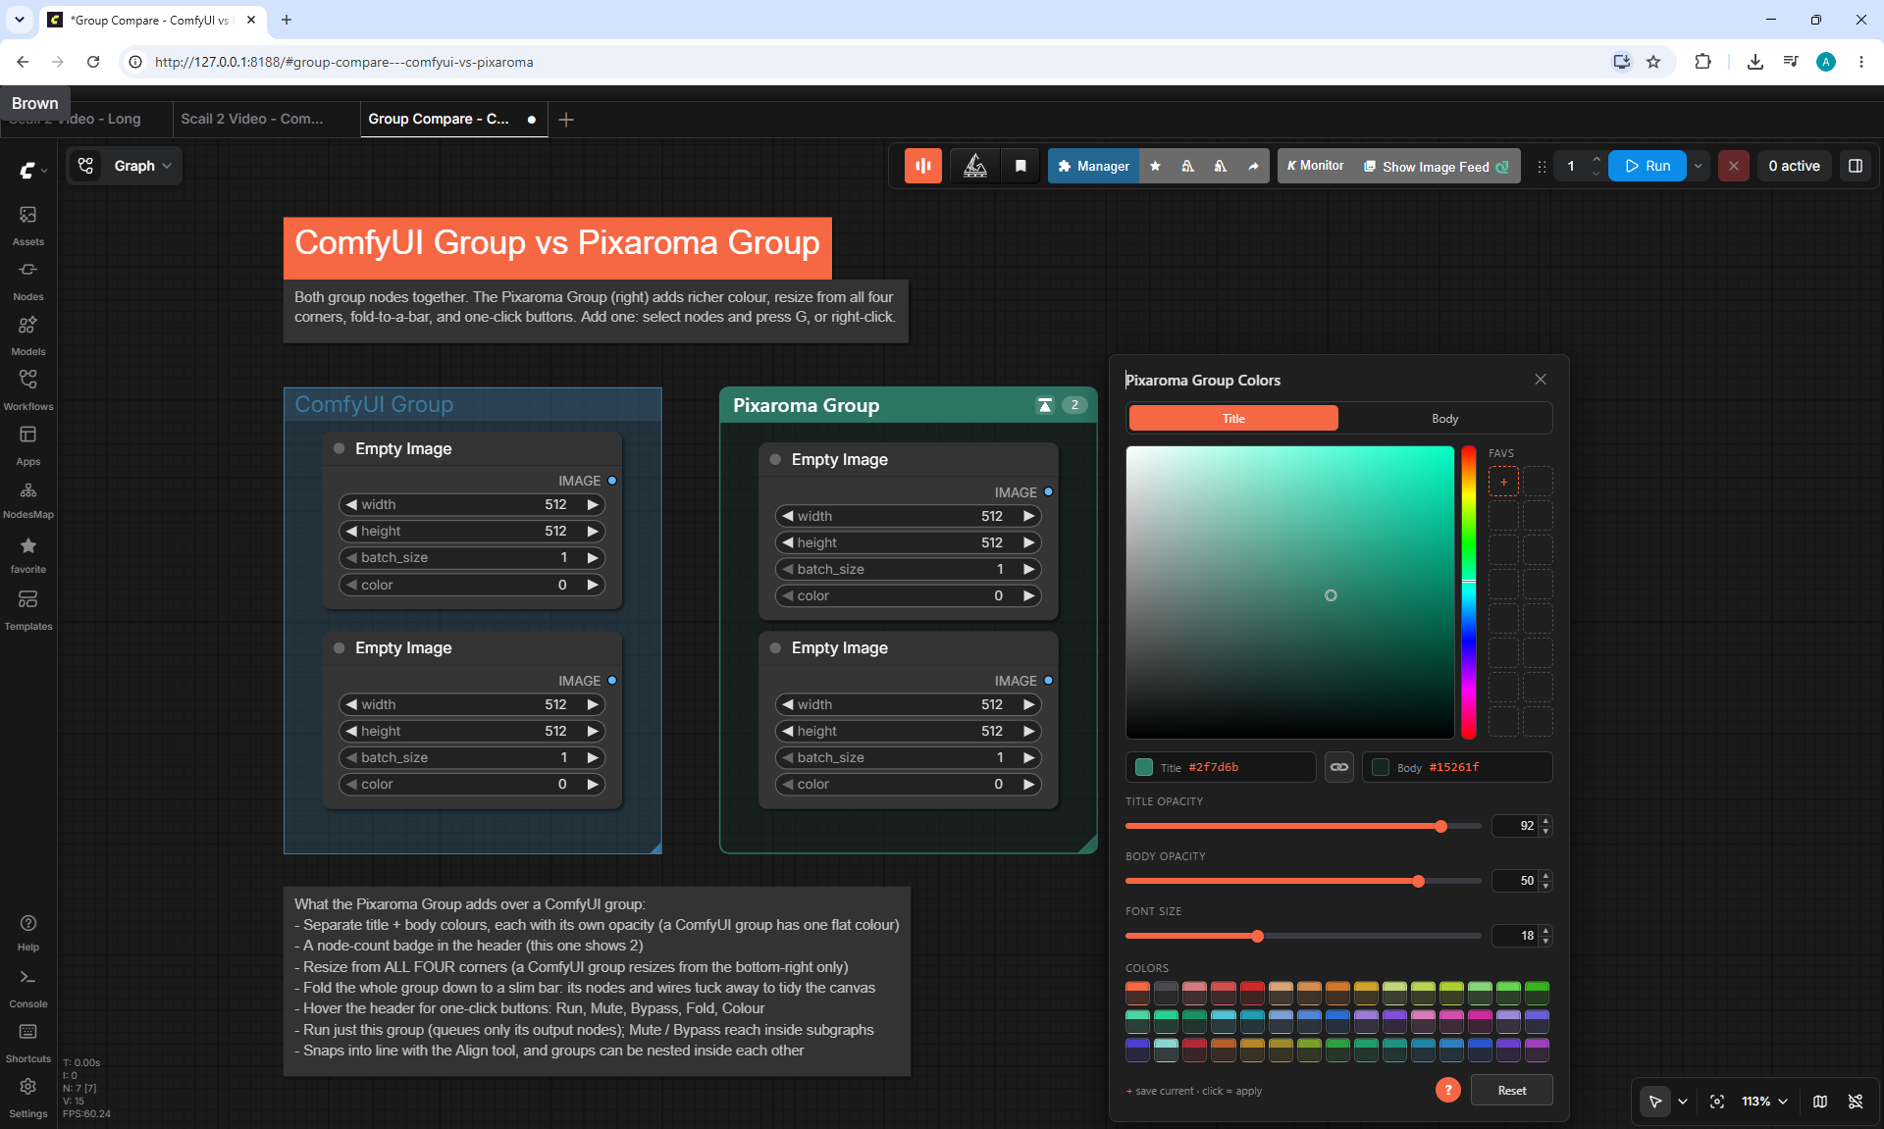Screen dimensions: 1884x1129
Task: Open the Assets sidebar panel
Action: (x=28, y=225)
